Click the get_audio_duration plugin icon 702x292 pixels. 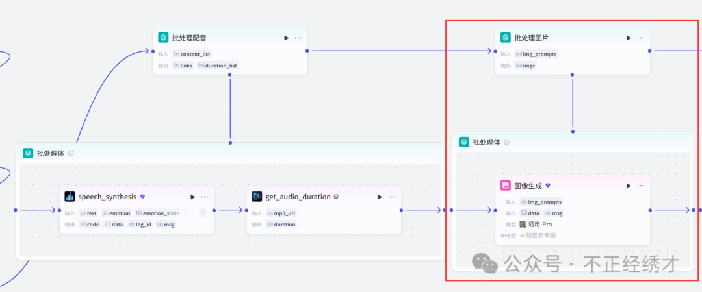[257, 197]
